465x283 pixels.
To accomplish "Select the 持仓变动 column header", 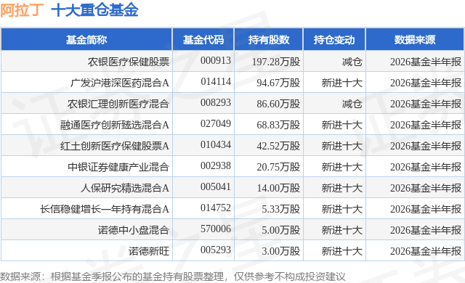I will coord(334,40).
